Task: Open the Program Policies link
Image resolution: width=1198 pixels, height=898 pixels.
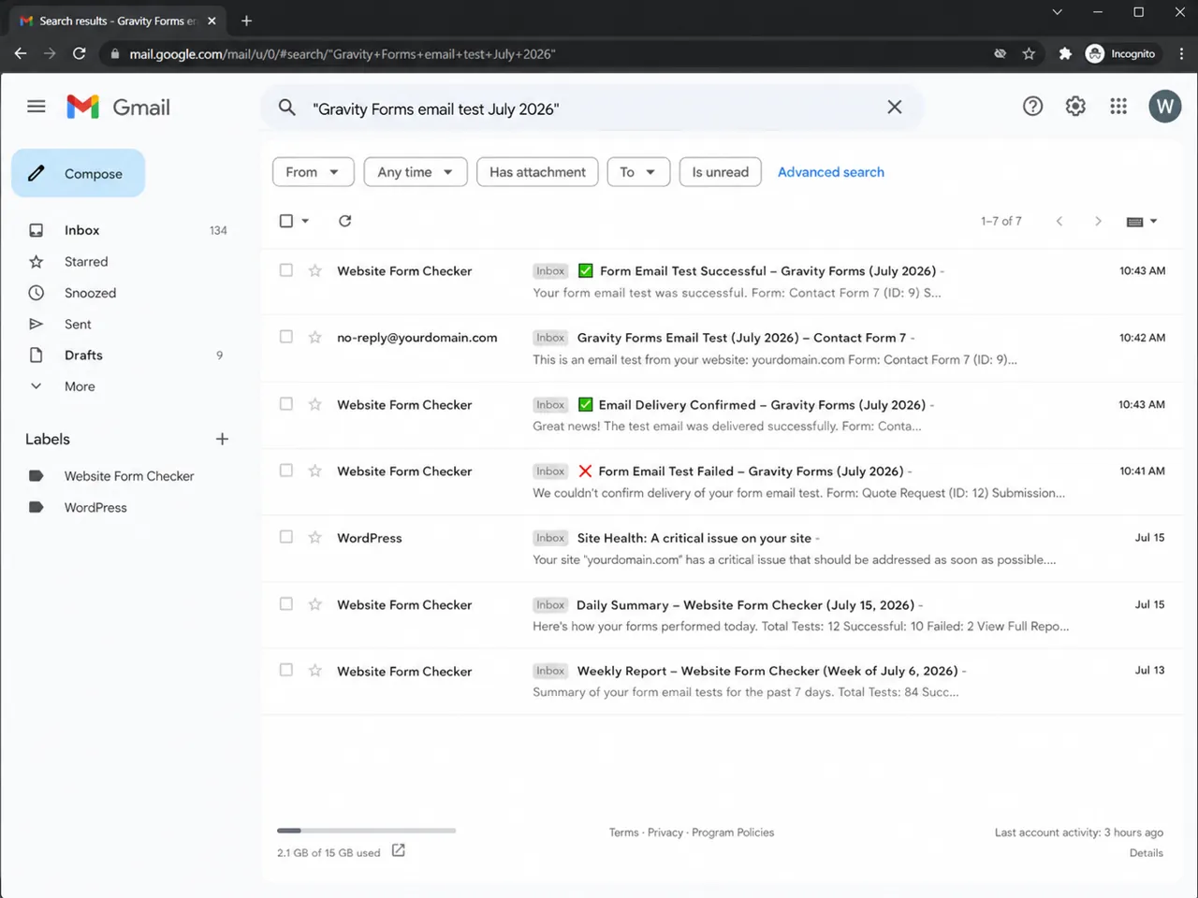Action: click(733, 833)
